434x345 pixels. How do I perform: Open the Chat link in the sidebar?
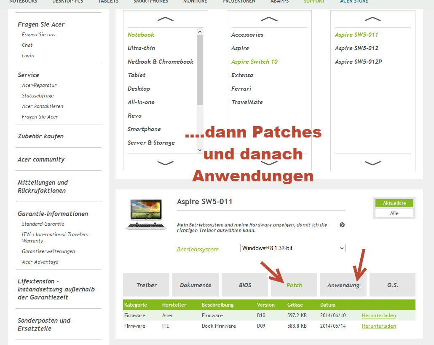click(27, 45)
